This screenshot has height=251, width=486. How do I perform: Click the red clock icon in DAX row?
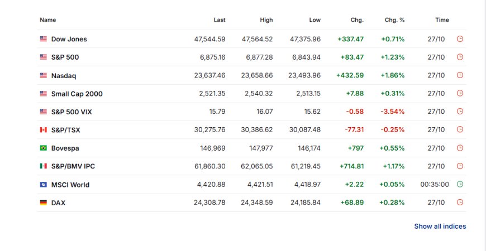click(x=460, y=202)
